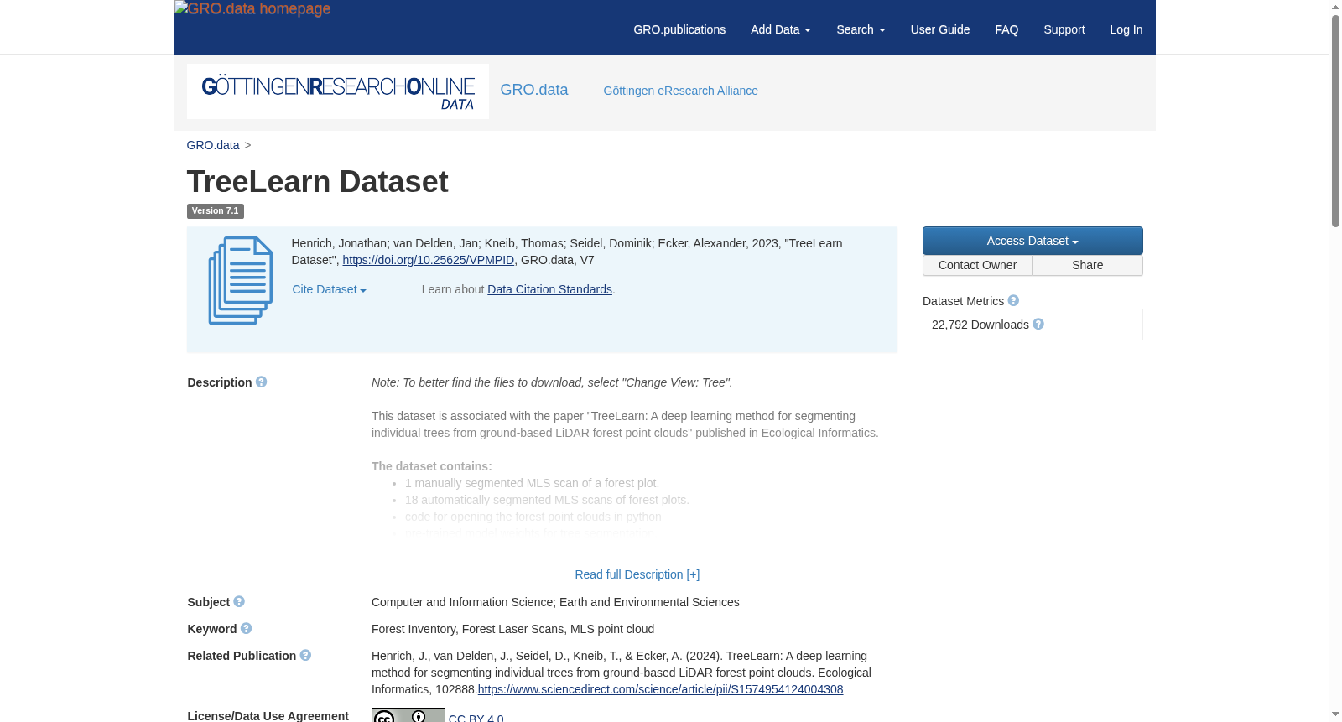
Task: Open the Support menu item
Action: coord(1064,29)
